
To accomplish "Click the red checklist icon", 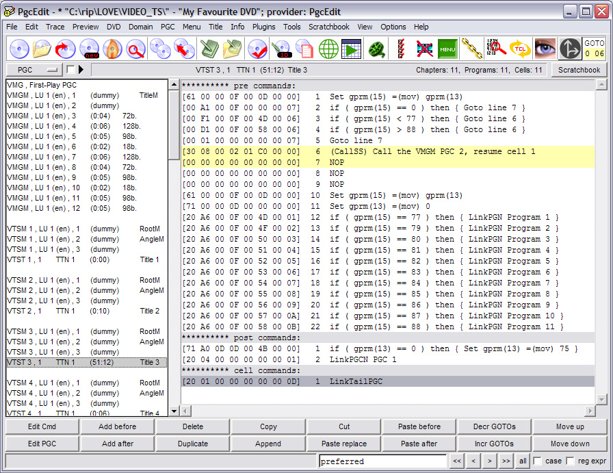I will click(401, 49).
